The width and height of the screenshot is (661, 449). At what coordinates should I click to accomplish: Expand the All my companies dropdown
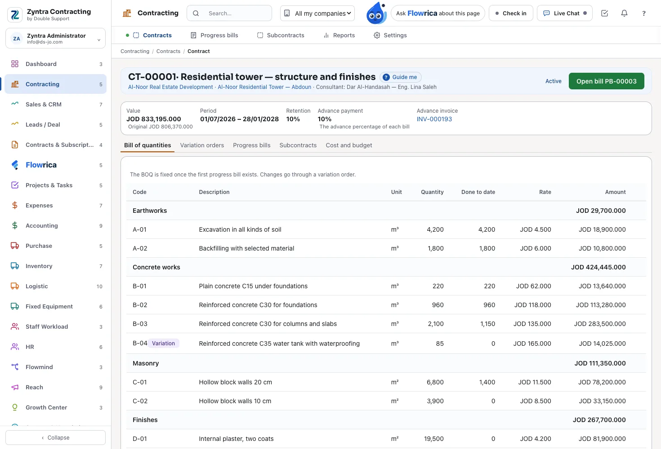(317, 13)
